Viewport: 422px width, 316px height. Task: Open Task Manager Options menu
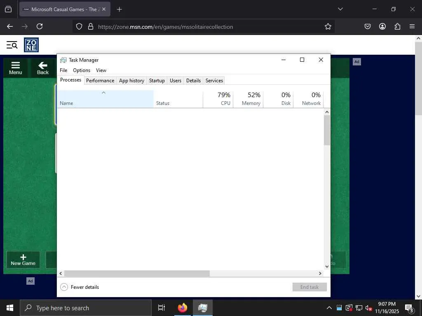82,70
